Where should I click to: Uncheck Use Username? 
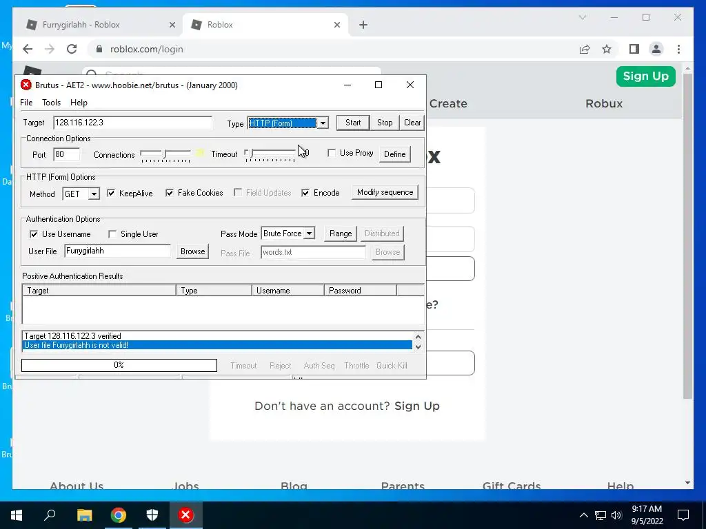point(34,234)
